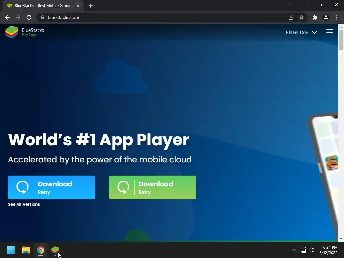Viewport: 344px width, 258px height.
Task: Show hidden system tray icons
Action: (x=294, y=250)
